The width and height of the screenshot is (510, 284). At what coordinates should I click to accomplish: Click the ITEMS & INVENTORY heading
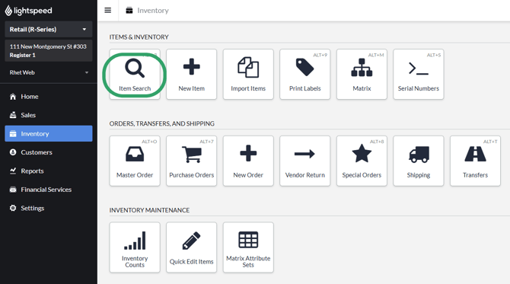[139, 37]
